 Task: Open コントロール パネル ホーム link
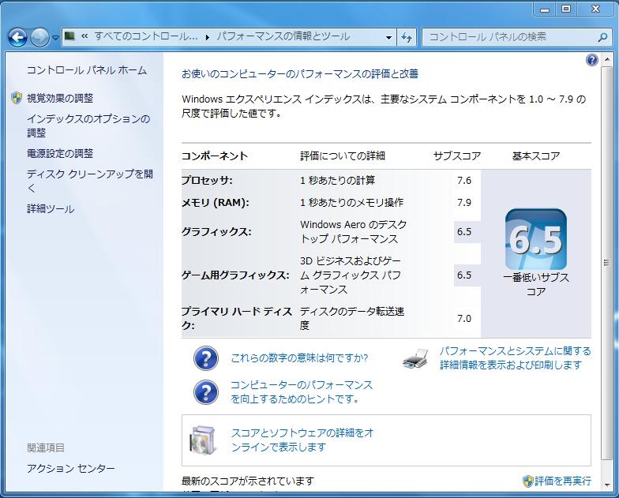[x=87, y=70]
